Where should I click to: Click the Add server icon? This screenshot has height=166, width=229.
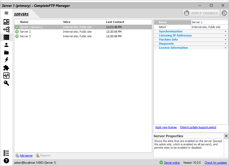click(x=17, y=156)
